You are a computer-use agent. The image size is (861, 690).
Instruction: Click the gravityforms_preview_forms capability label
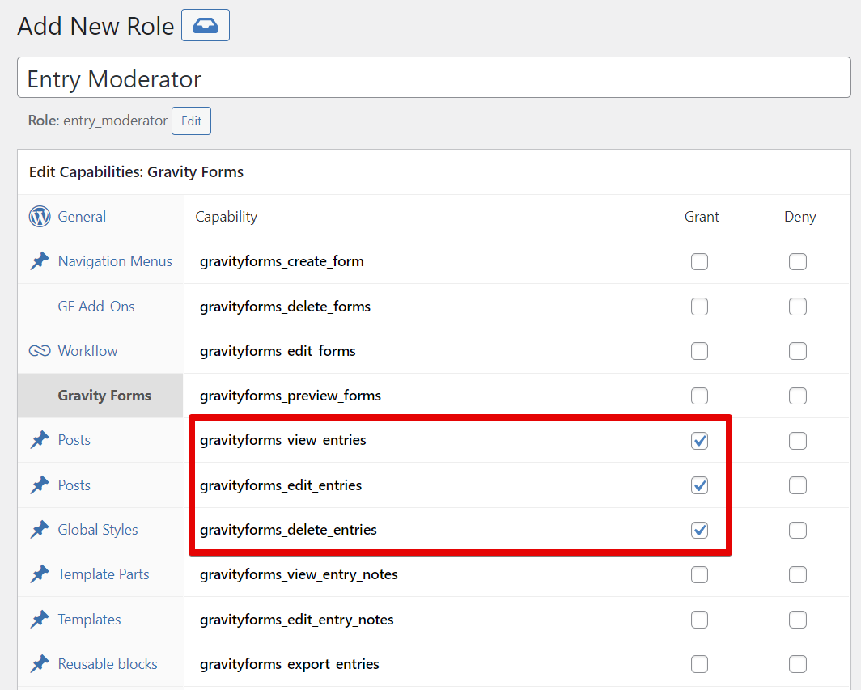291,396
